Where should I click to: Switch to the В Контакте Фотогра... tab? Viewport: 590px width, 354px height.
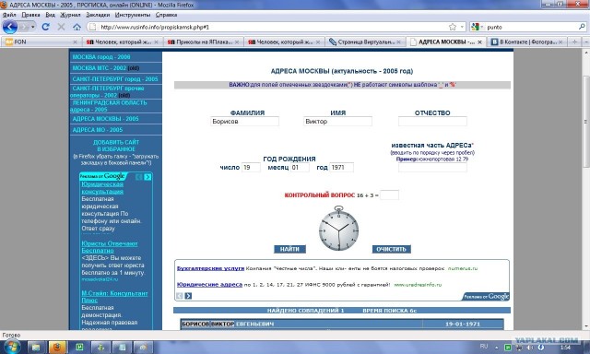tap(526, 41)
